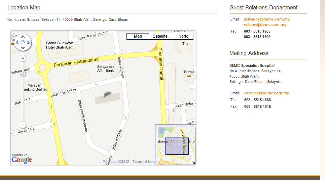Screen dimensions: 325x180
Task: Click the Mailing Address heading
Action: (x=249, y=53)
